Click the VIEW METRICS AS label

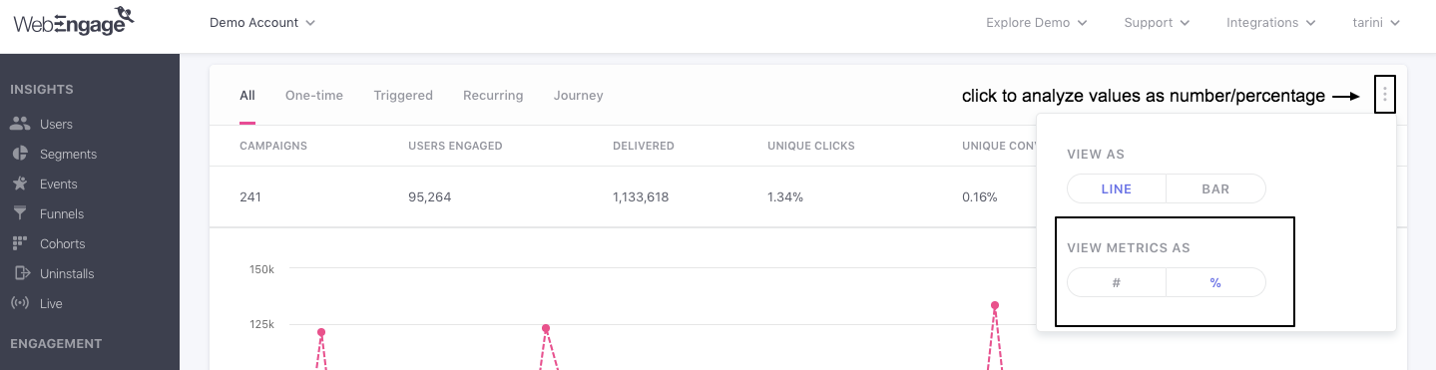[1129, 248]
